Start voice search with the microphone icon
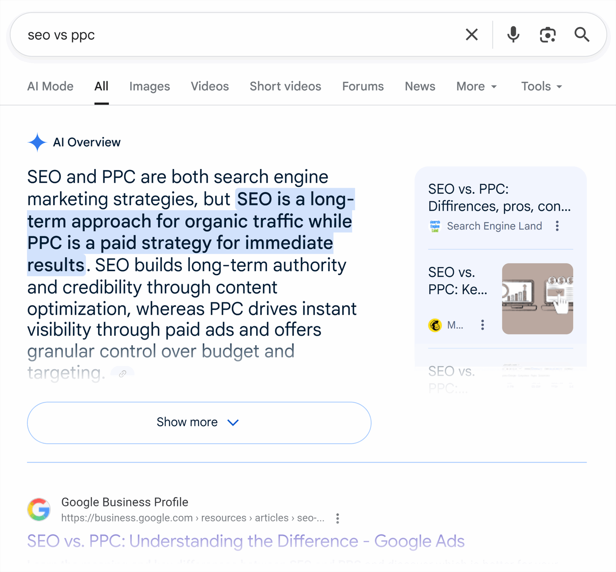This screenshot has width=616, height=572. click(x=513, y=35)
